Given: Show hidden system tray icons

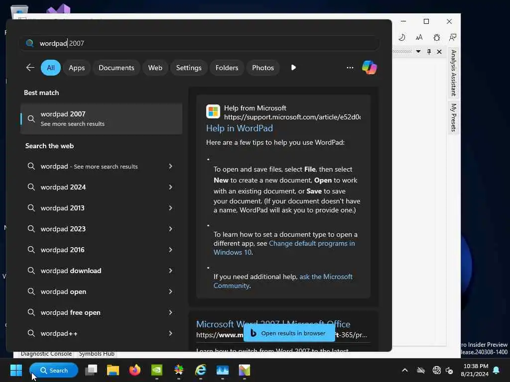Looking at the screenshot, I should (x=405, y=370).
